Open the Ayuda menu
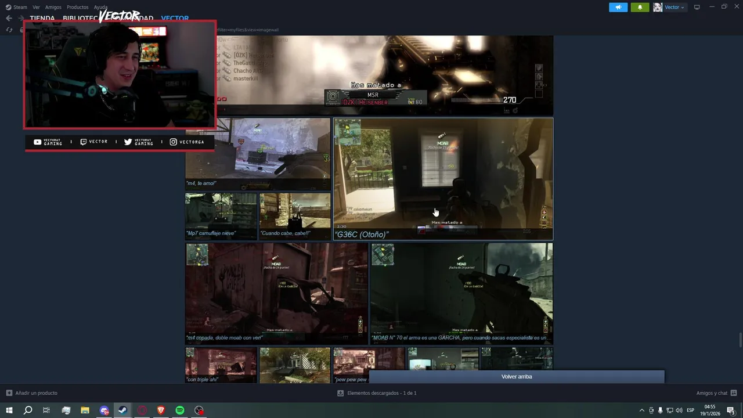This screenshot has width=743, height=418. [x=101, y=7]
